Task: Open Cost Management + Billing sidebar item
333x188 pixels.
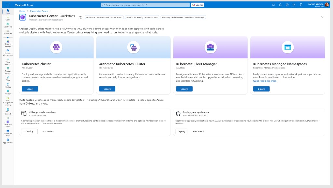Action: click(x=8, y=101)
